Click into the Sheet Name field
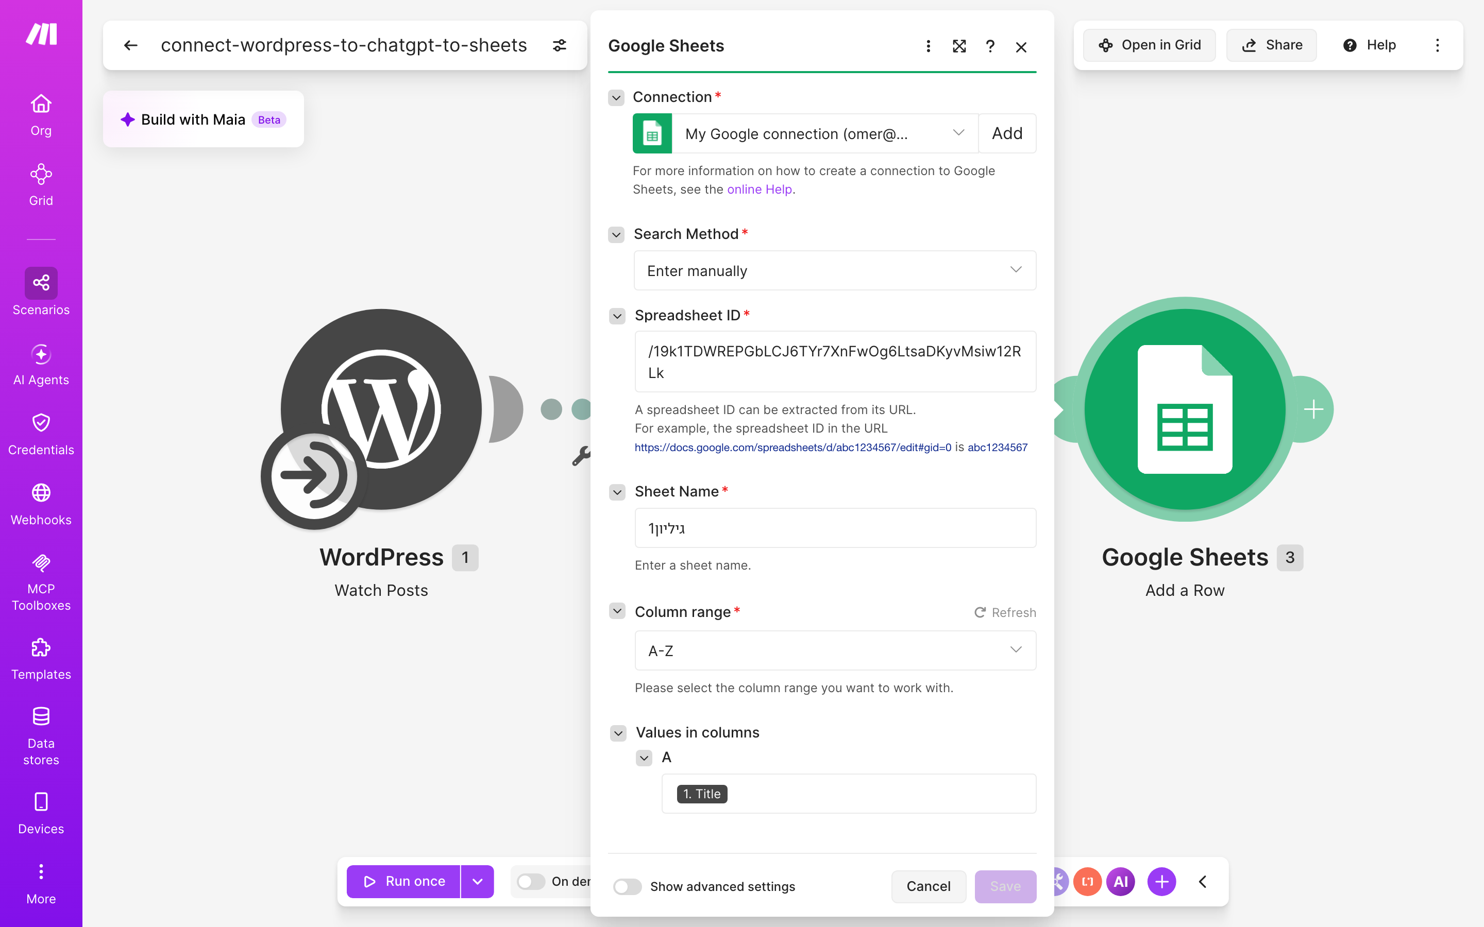 tap(835, 528)
